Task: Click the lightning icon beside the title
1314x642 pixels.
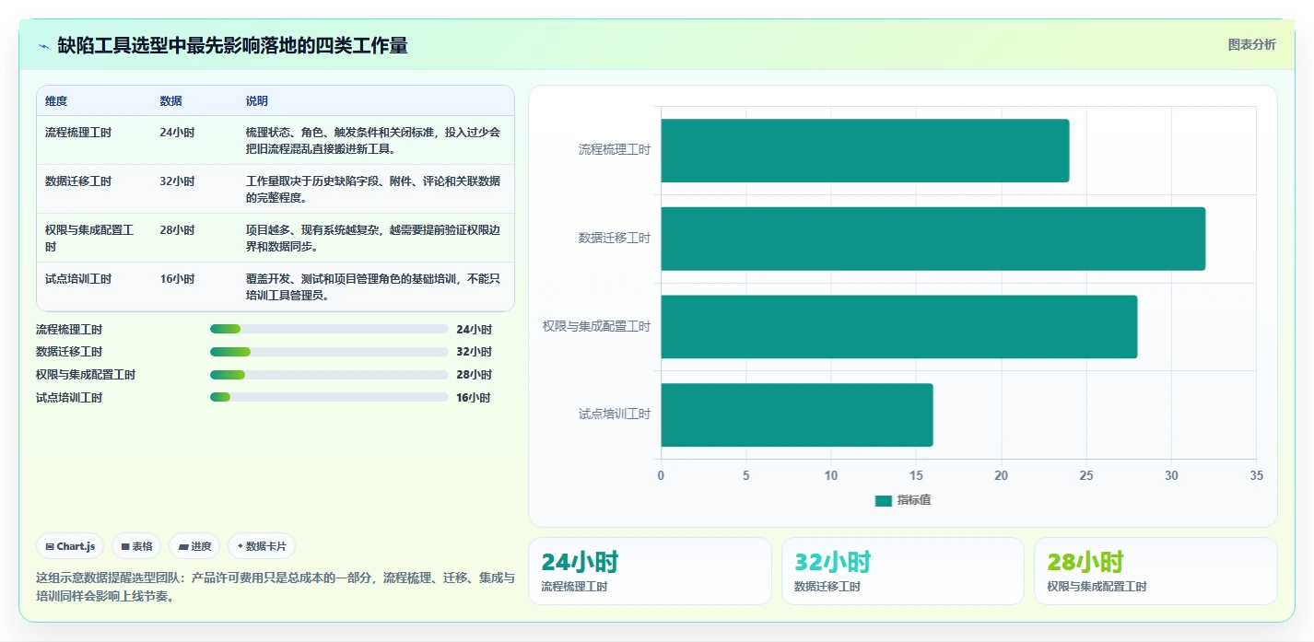Action: point(43,46)
